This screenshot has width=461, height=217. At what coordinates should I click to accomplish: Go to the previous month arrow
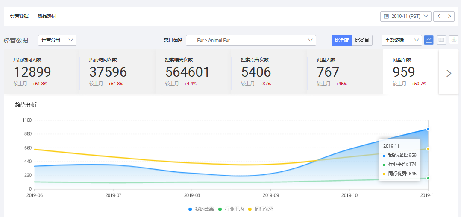pyautogui.click(x=439, y=16)
